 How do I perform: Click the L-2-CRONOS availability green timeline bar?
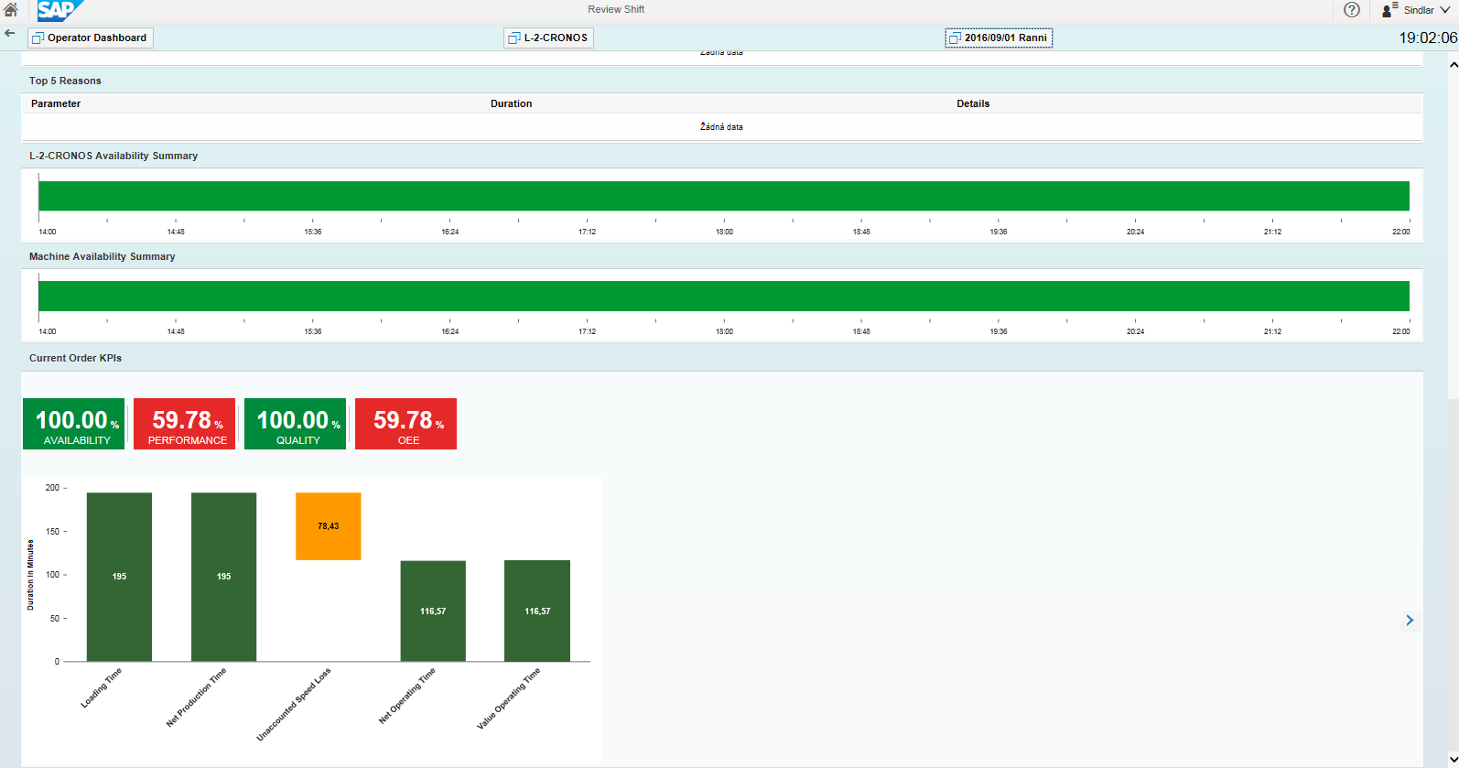tap(724, 196)
